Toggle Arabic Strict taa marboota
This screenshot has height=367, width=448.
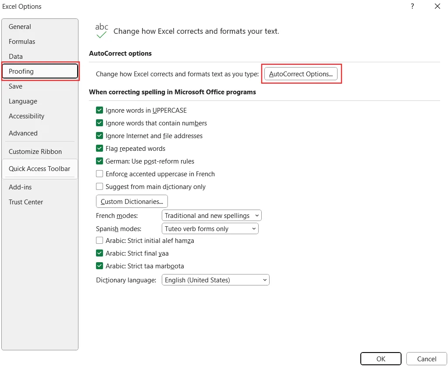[100, 266]
